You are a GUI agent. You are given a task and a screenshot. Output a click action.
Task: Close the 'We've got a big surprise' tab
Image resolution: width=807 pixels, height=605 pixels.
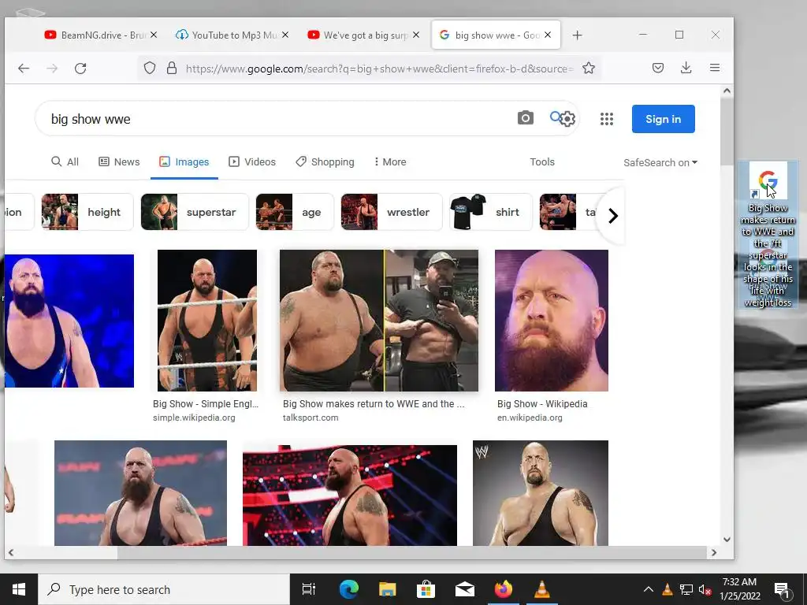pyautogui.click(x=416, y=35)
